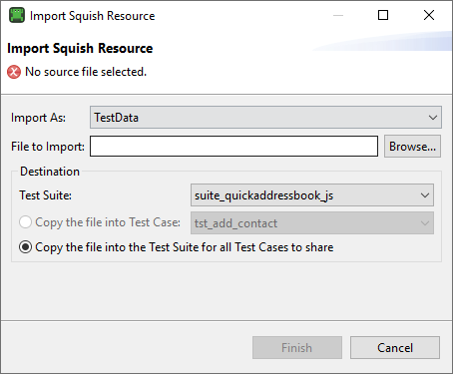The height and width of the screenshot is (374, 453).
Task: Click into the File to Import text field
Action: coord(233,146)
